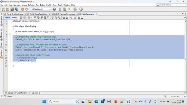Click the Last Edit icon in editor toolbar
This screenshot has width=187, height=105.
pyautogui.click(x=21, y=17)
